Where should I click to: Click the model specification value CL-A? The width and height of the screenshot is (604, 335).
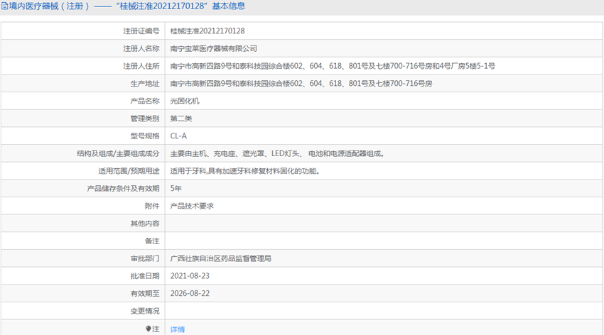point(178,136)
